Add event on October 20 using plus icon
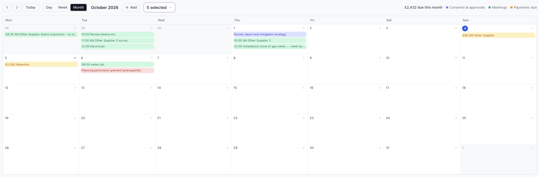539x177 pixels. (151, 118)
